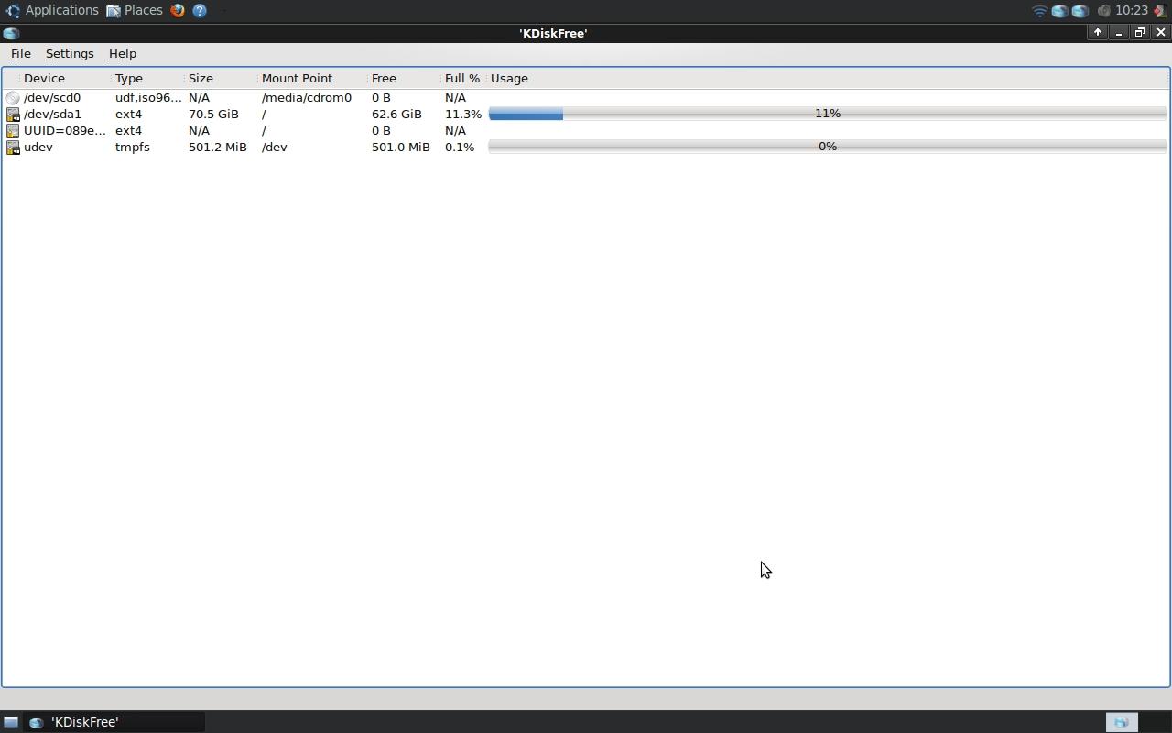
Task: Launch Firefox from the top panel
Action: coord(178,11)
